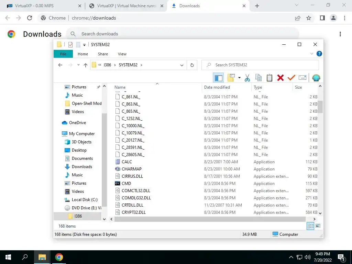Click the quick access Properties checkmark icon
352x264 pixels.
pos(70,44)
